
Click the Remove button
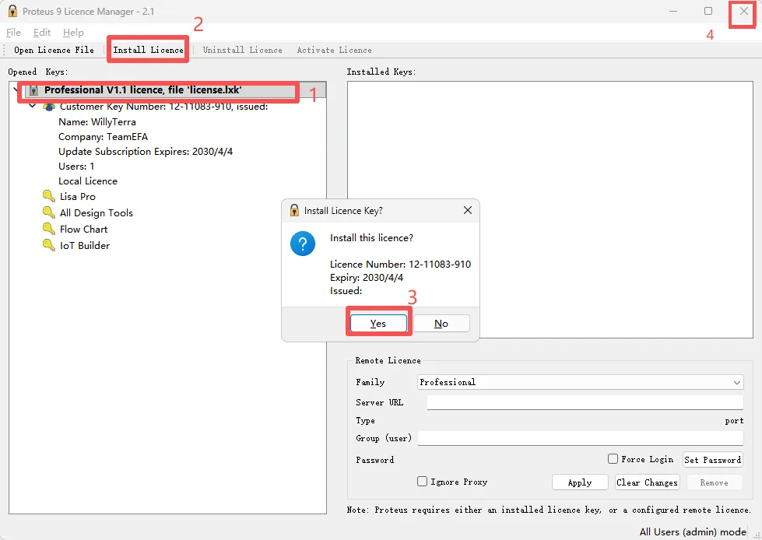[x=715, y=482]
